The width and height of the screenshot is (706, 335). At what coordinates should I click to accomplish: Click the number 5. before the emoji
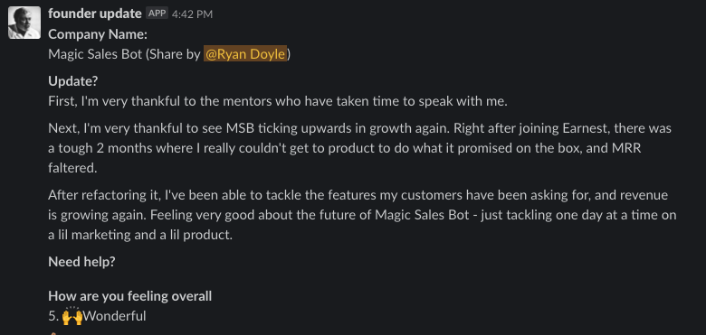tap(53, 316)
